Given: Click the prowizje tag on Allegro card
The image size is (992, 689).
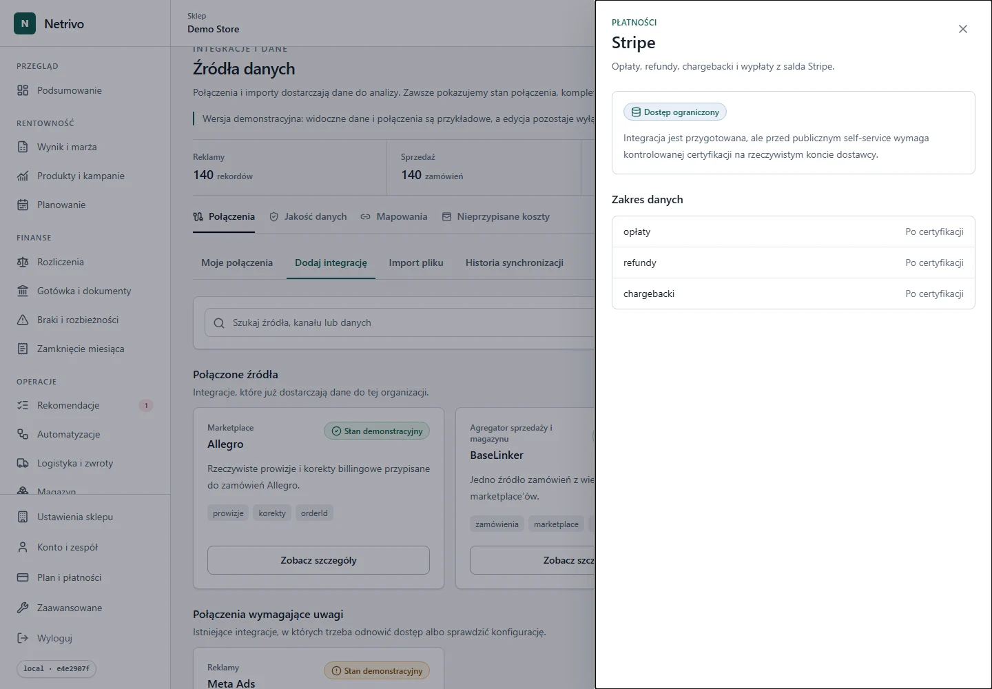Looking at the screenshot, I should 228,513.
